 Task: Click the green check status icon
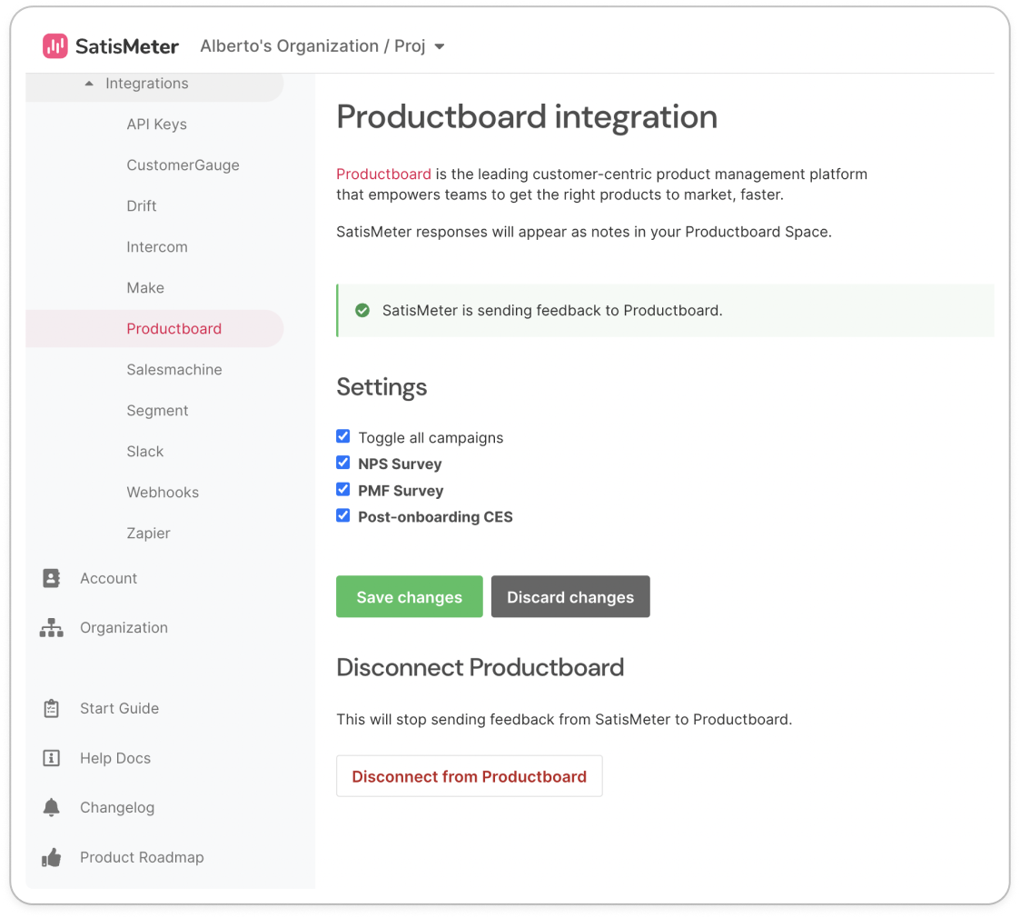(362, 311)
